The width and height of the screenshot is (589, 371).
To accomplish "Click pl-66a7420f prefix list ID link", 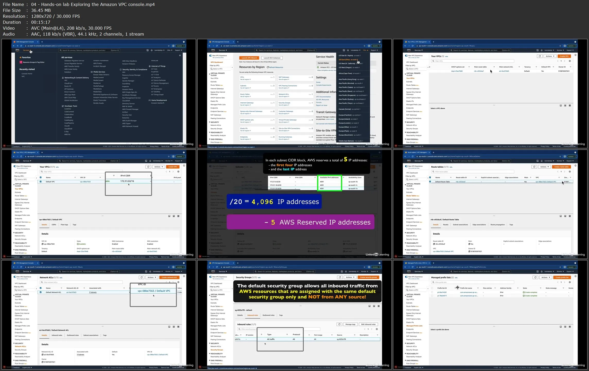I will click(442, 292).
